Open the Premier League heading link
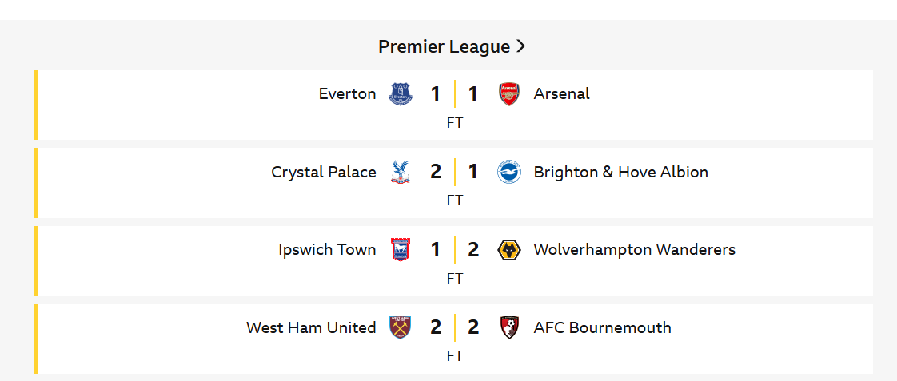 click(444, 46)
